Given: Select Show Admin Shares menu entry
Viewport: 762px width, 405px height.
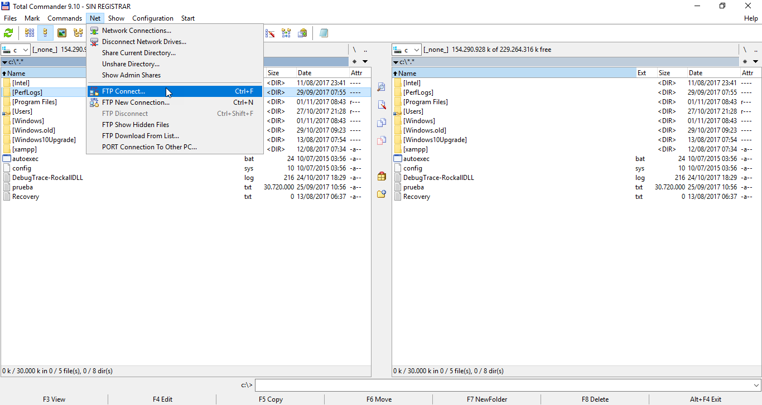Looking at the screenshot, I should tap(175, 75).
